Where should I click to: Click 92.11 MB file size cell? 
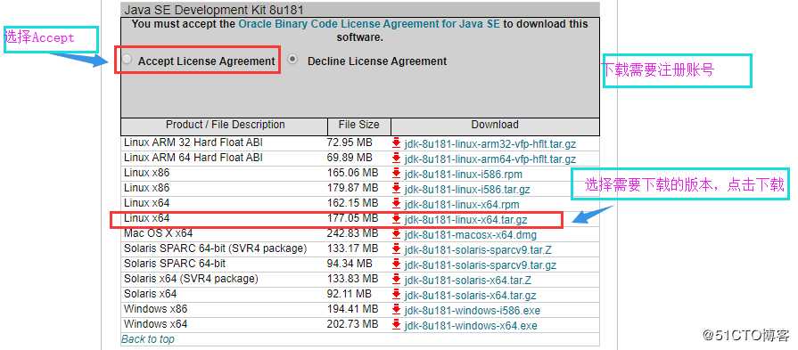[x=350, y=294]
